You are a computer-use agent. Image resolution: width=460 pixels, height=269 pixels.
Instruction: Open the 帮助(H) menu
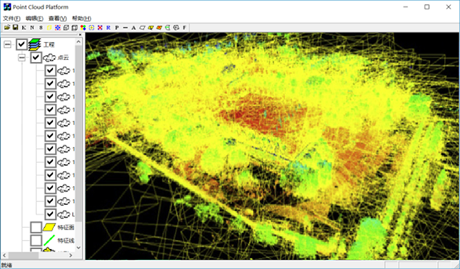[x=81, y=18]
